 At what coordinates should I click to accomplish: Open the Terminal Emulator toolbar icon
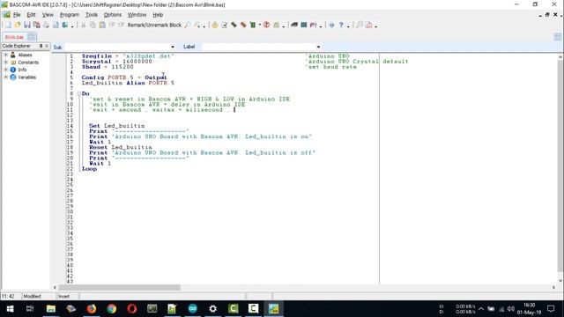click(x=294, y=25)
